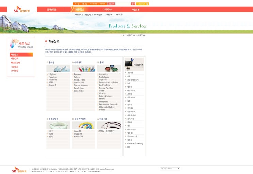
Task: Open the Performance Chemicals link
Action: [108, 104]
